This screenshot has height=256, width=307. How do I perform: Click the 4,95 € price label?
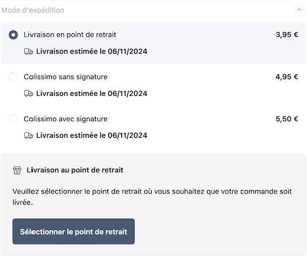pyautogui.click(x=287, y=77)
